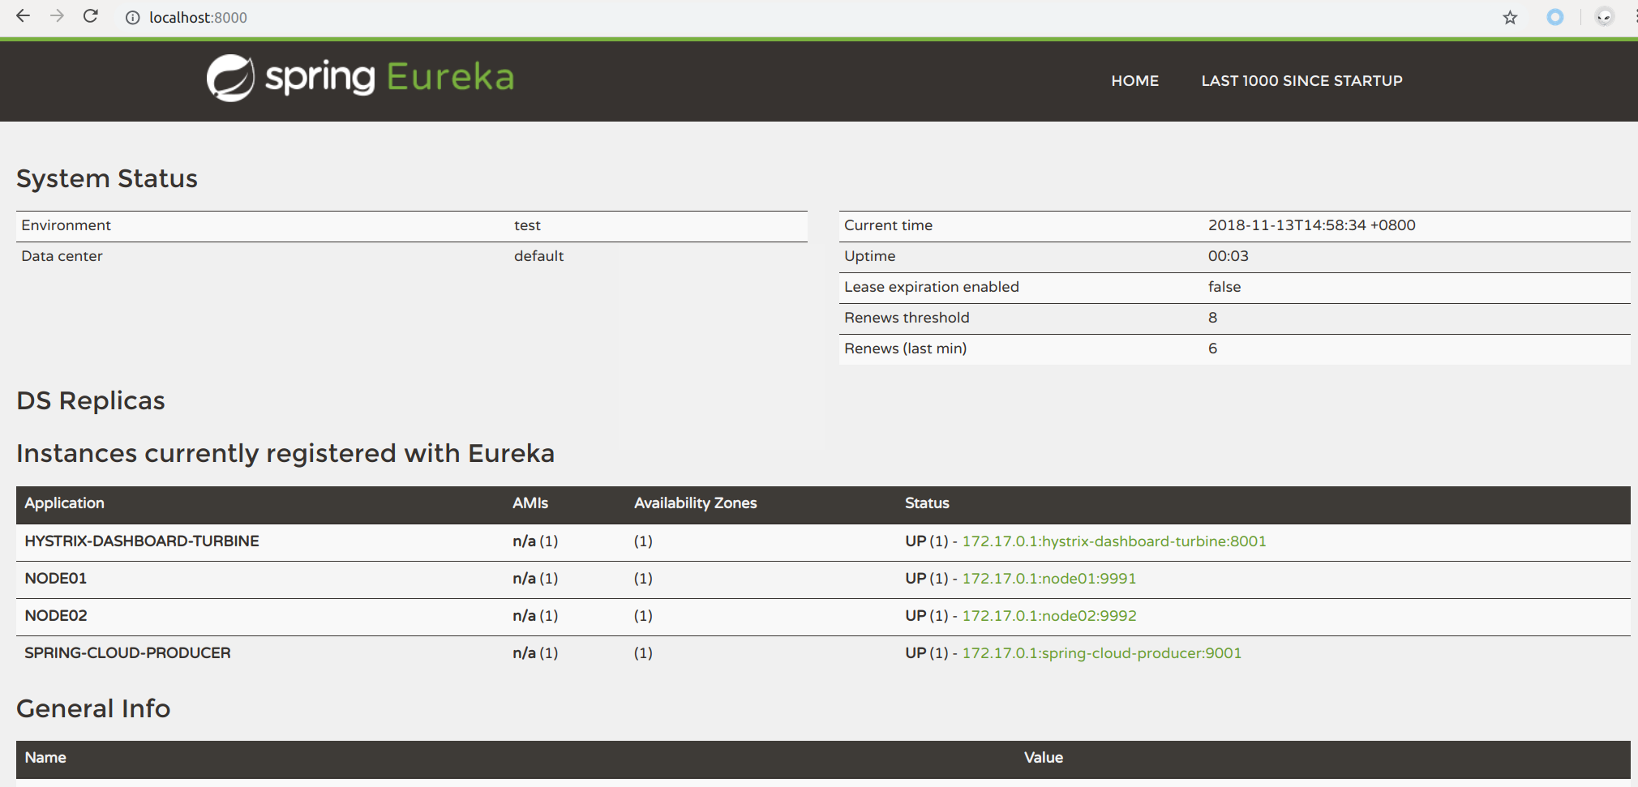The width and height of the screenshot is (1638, 787).
Task: Click the Availability Zones column header
Action: click(x=695, y=503)
